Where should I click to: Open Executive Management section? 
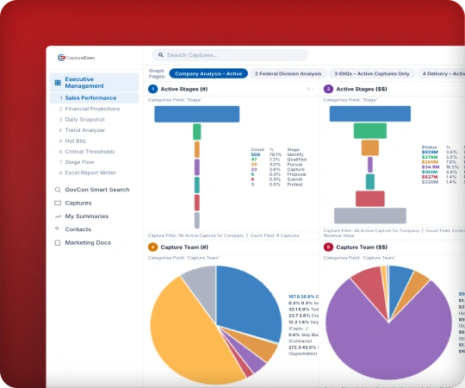[95, 83]
